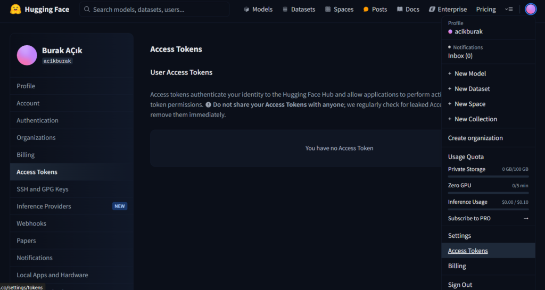Open Notifications in the settings sidebar
This screenshot has width=545, height=290.
[72, 258]
